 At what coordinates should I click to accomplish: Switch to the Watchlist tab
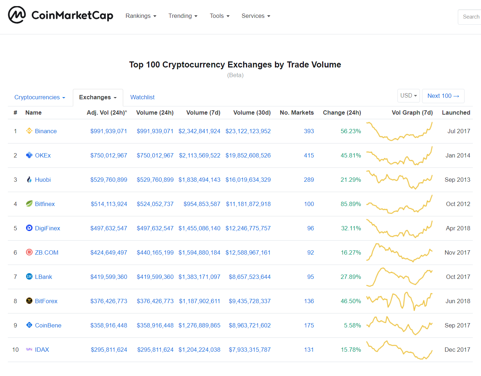click(142, 97)
